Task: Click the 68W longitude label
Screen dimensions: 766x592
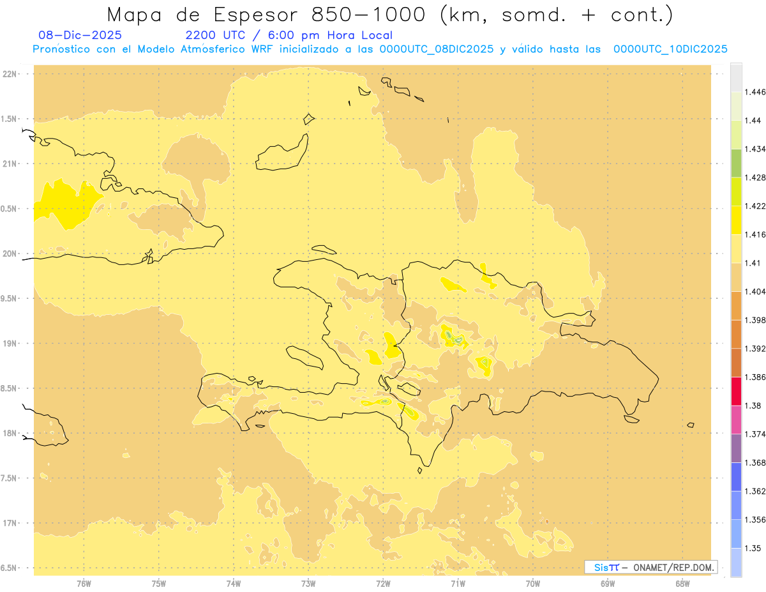Action: 682,584
